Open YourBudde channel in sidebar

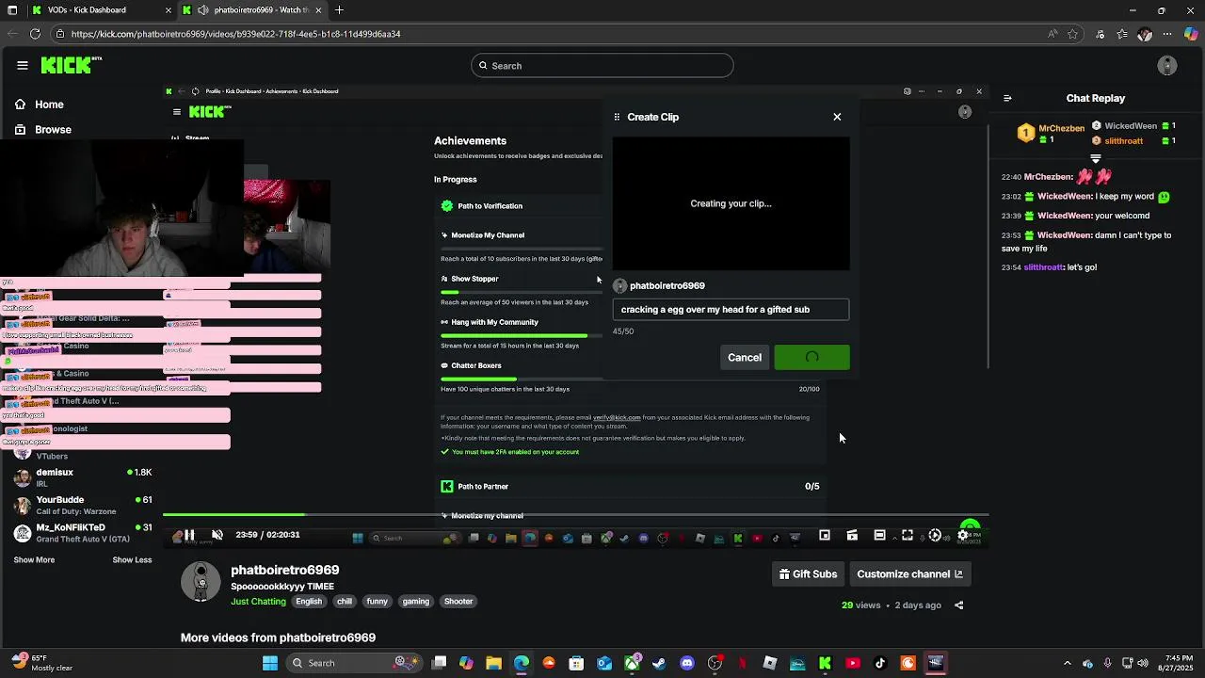click(83, 505)
